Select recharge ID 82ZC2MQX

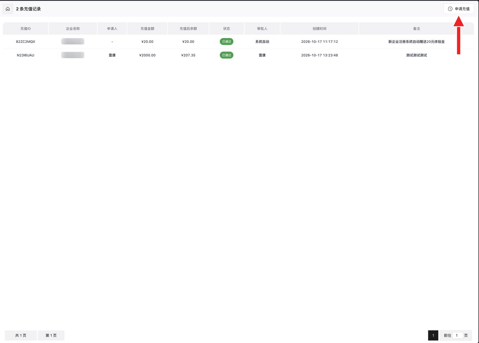point(25,42)
